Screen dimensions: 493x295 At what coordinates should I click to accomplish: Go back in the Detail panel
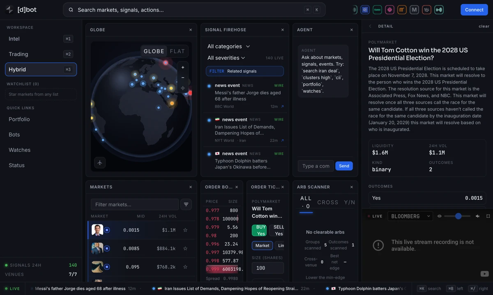[x=370, y=26]
